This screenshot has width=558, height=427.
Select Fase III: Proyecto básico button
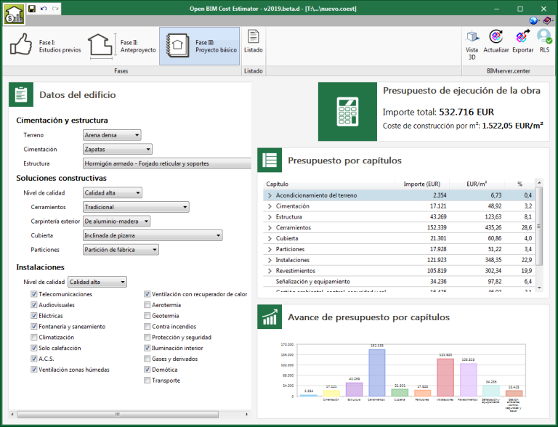click(199, 46)
